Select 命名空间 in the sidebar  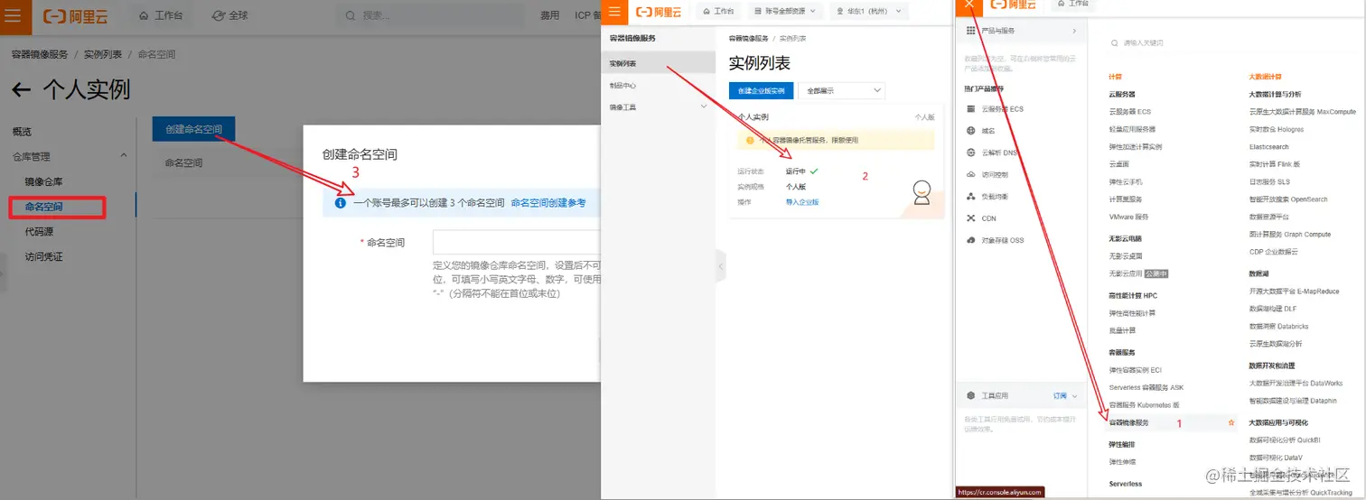tap(44, 207)
